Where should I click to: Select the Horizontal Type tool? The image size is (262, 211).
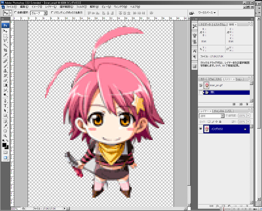point(5,106)
